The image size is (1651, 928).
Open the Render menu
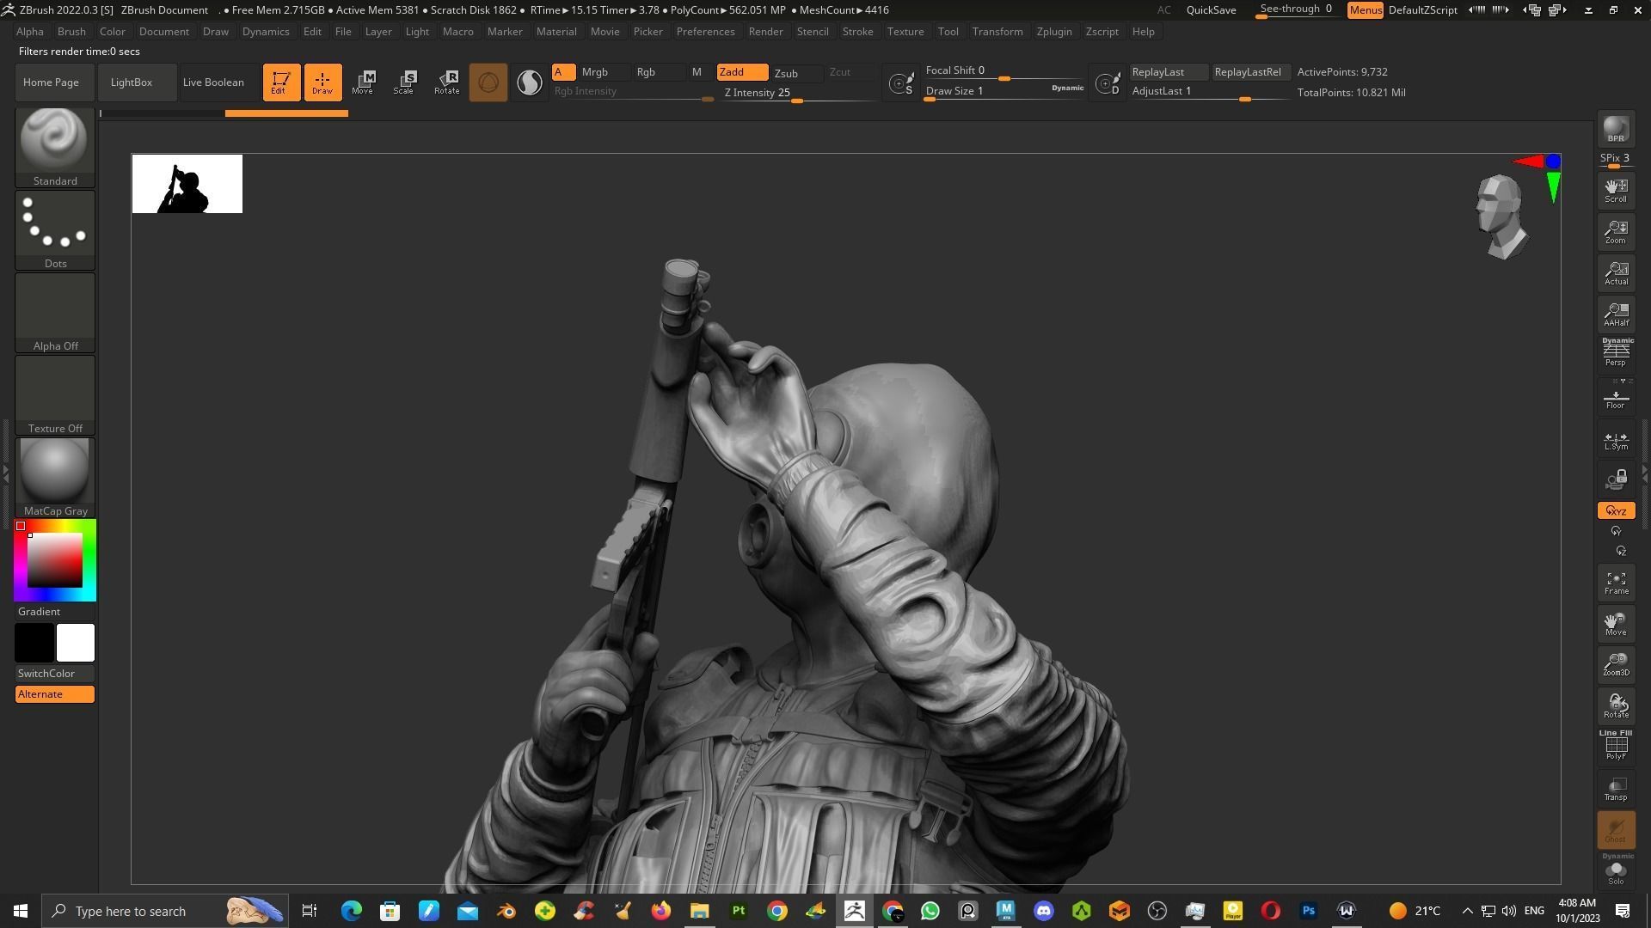tap(765, 32)
